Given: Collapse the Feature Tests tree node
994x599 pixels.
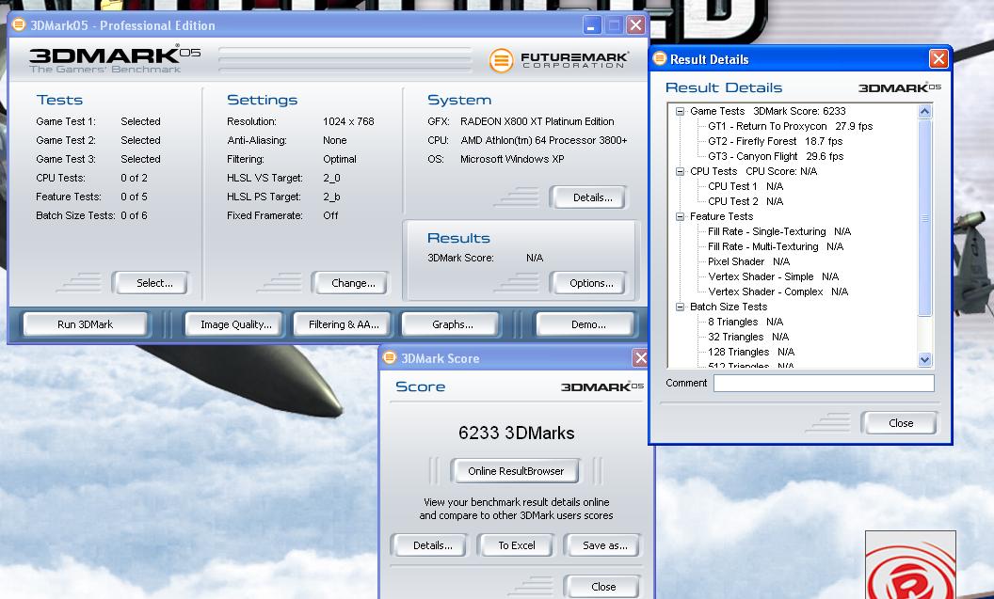Looking at the screenshot, I should (680, 216).
